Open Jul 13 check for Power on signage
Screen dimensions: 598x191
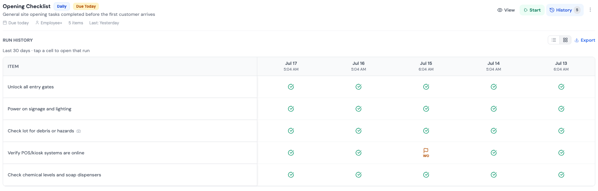pyautogui.click(x=561, y=109)
